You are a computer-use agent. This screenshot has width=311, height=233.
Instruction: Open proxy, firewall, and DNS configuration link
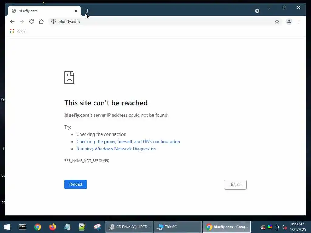(x=128, y=142)
